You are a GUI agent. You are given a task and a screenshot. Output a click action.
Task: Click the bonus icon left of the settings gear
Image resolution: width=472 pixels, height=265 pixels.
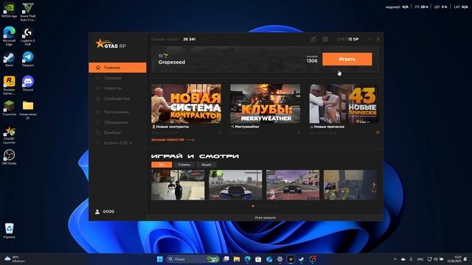point(313,39)
